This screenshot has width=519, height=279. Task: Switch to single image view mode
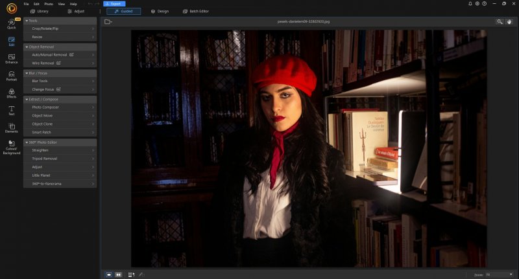tap(109, 274)
